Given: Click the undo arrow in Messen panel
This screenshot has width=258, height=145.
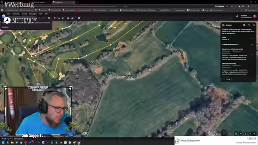Looking at the screenshot, I should (249, 25).
